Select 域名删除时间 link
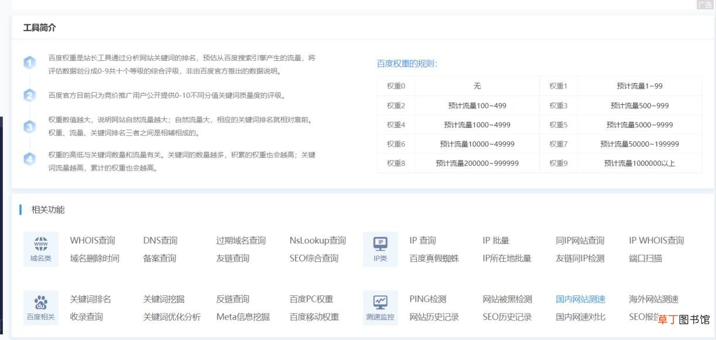The width and height of the screenshot is (716, 340). [x=95, y=258]
